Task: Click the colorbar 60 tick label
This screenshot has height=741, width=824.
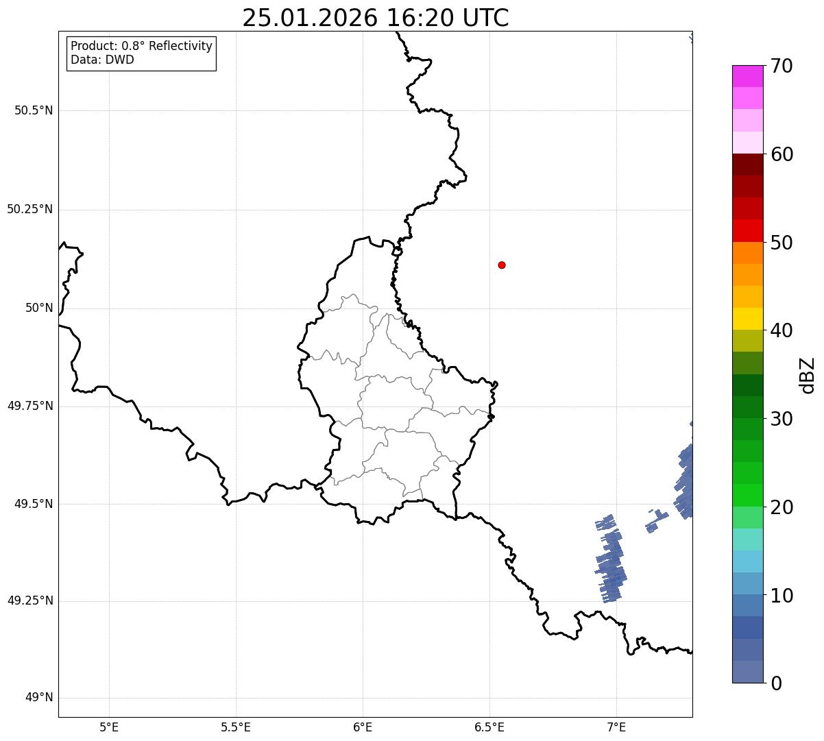Action: click(x=781, y=155)
